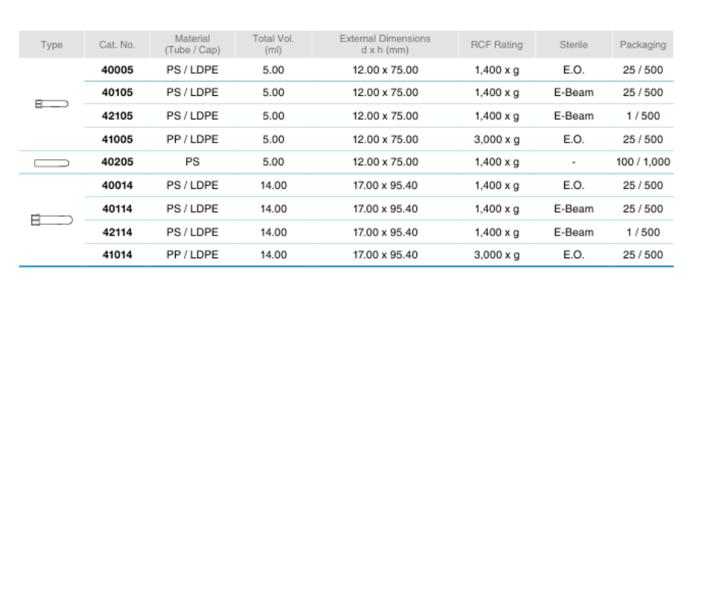Select the Sterile column header
Screen dimensions: 709x595
pyautogui.click(x=573, y=45)
